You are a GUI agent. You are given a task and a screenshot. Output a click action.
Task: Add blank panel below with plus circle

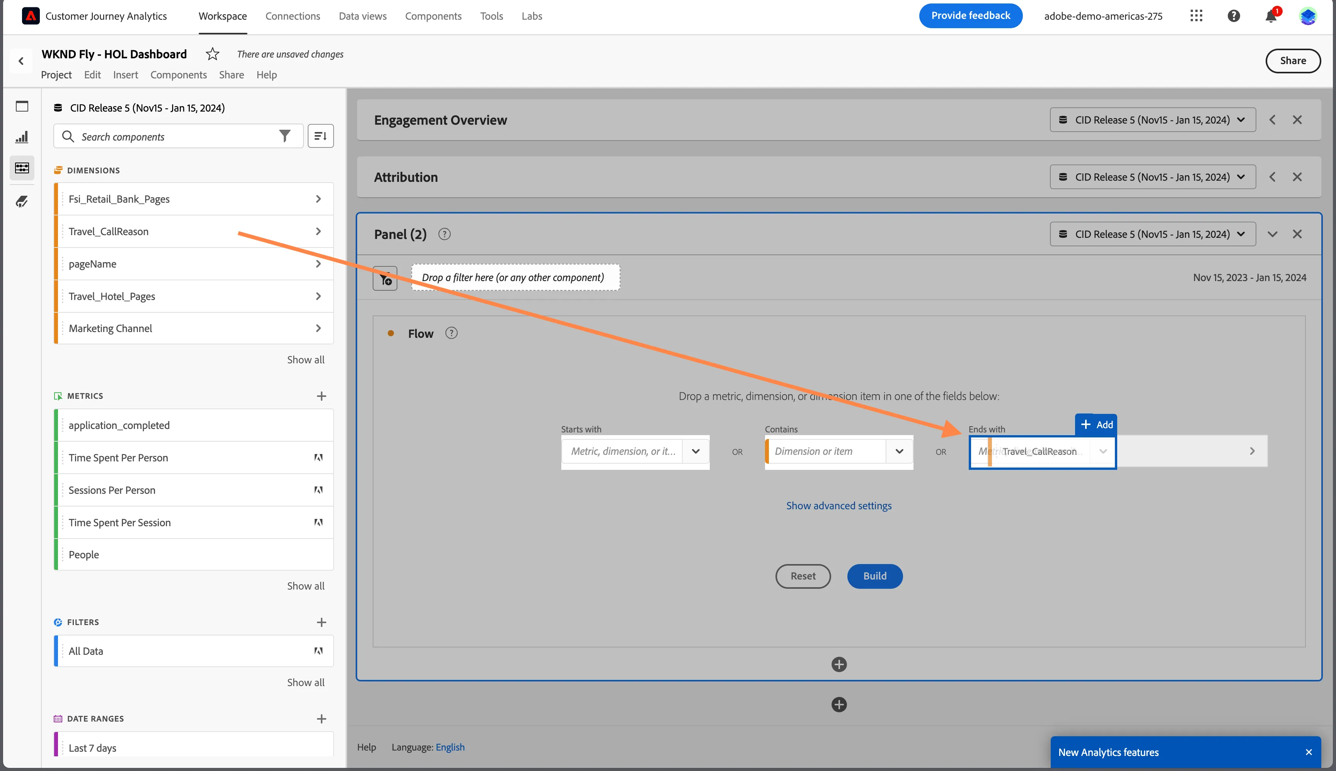click(839, 705)
